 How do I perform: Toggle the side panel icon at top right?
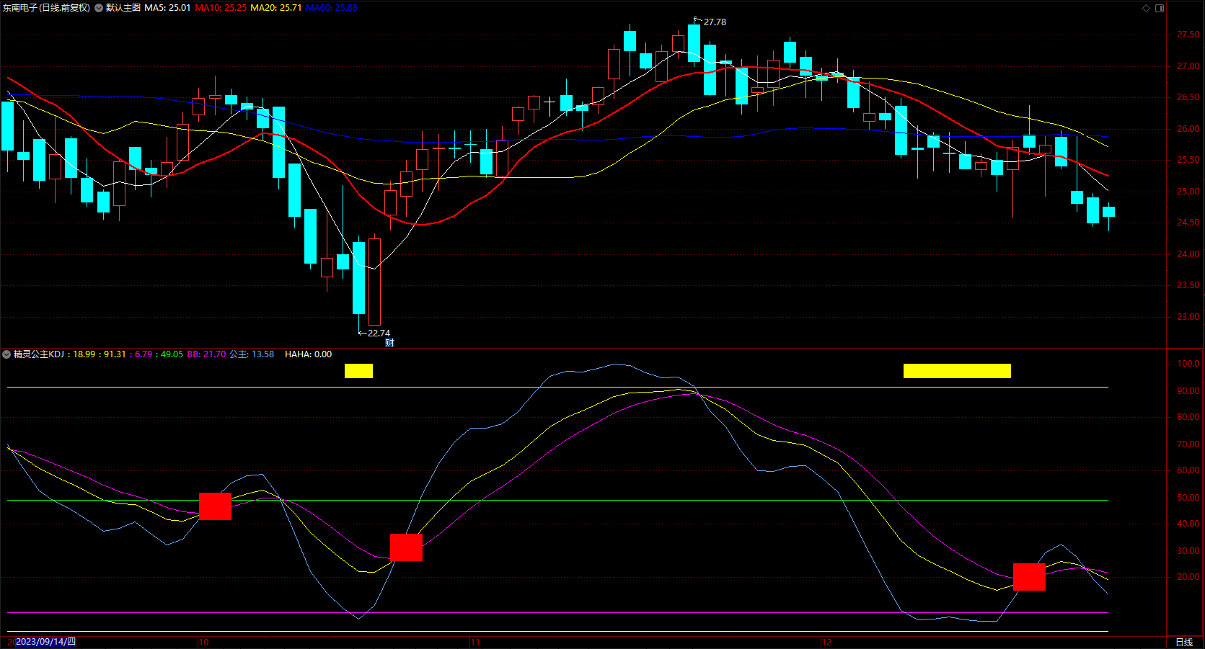[1160, 8]
